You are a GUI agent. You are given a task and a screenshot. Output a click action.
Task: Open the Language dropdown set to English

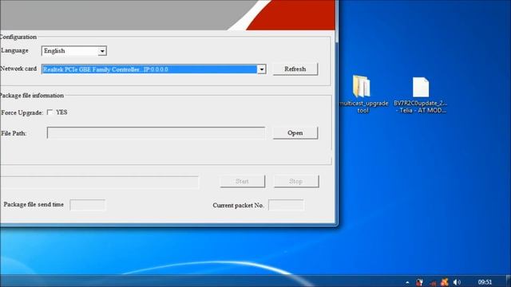(74, 51)
